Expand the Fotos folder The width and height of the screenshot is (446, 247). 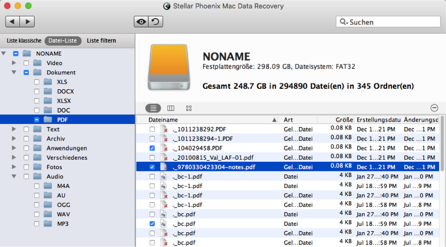click(x=14, y=167)
